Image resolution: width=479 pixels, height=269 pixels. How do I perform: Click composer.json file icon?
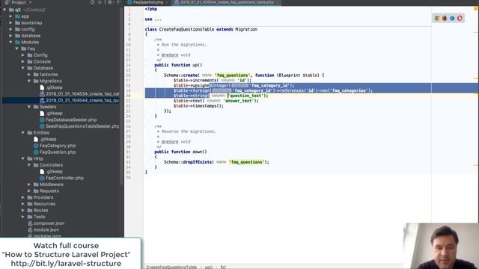pyautogui.click(x=30, y=223)
